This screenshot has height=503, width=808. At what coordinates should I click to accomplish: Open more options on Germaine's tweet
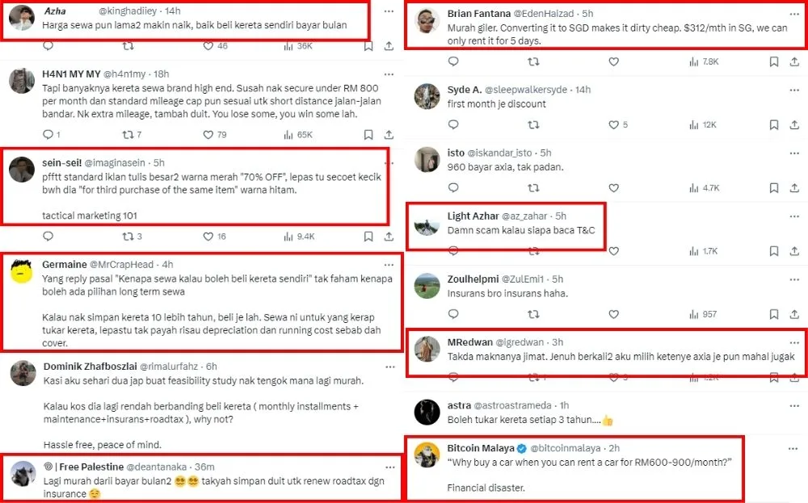(x=389, y=264)
